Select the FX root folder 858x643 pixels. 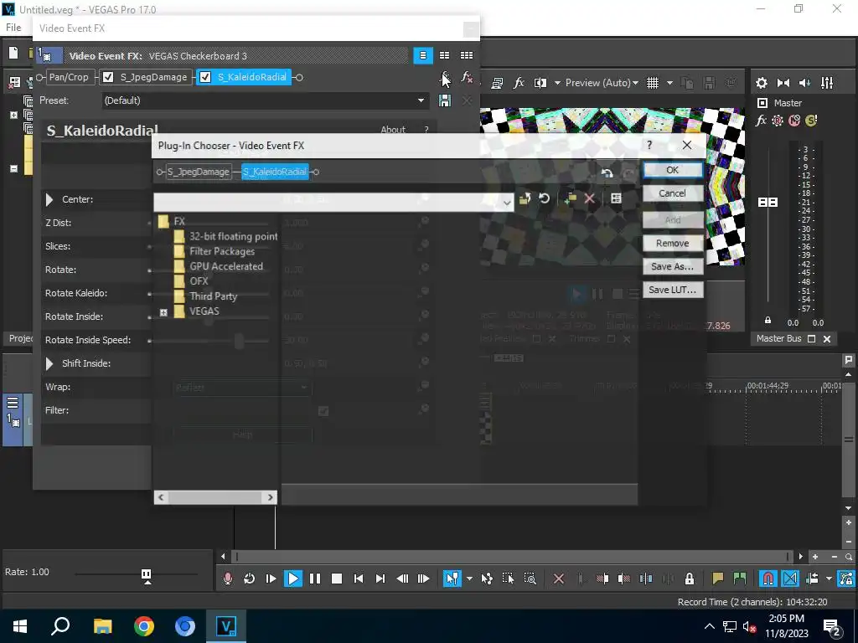[179, 221]
